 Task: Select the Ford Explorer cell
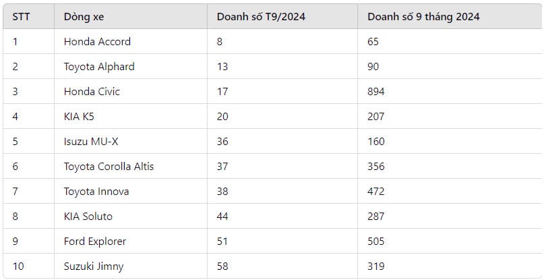click(131, 242)
